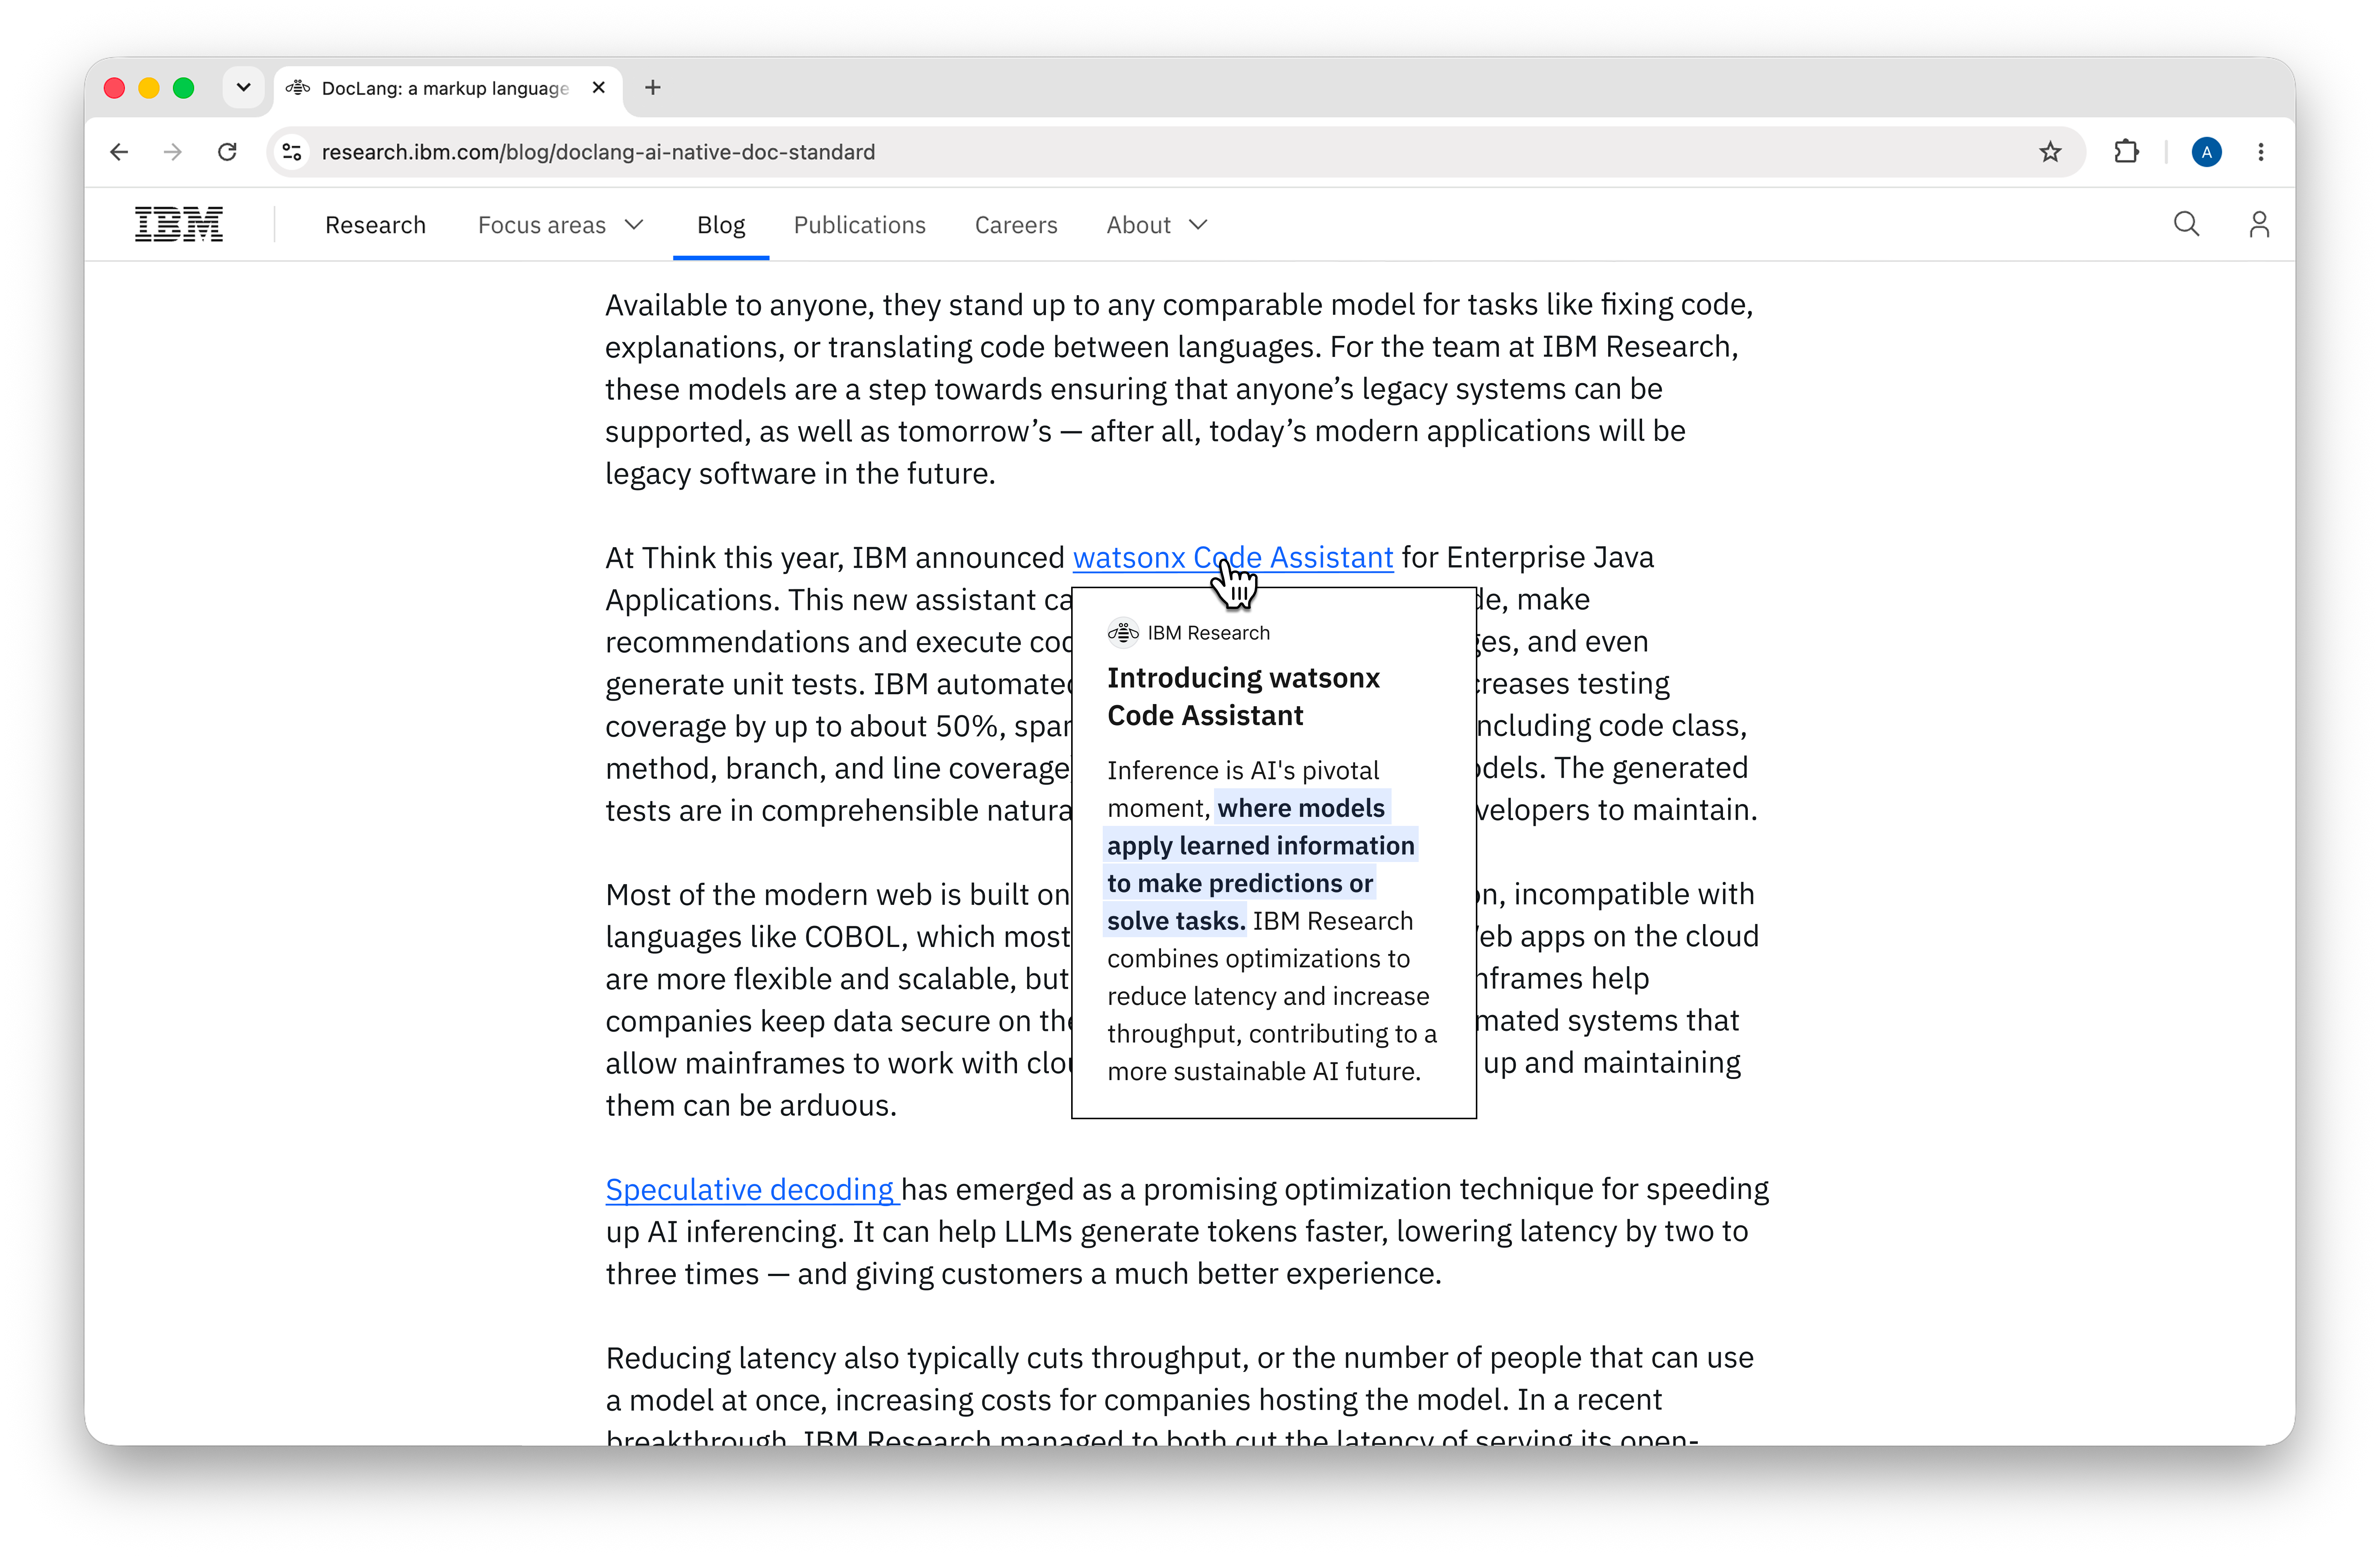Open a new tab with plus button
This screenshot has height=1557, width=2380.
coord(653,88)
